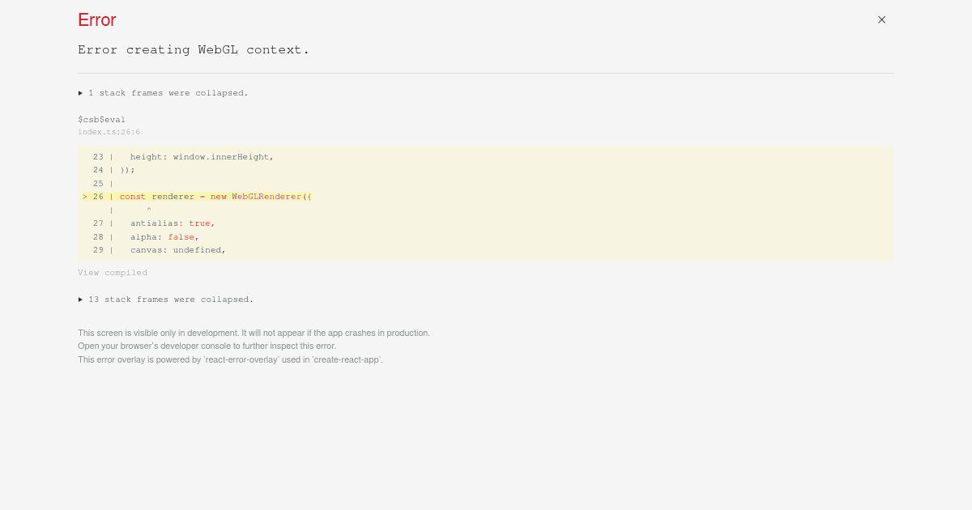Click the red Error heading

[96, 20]
